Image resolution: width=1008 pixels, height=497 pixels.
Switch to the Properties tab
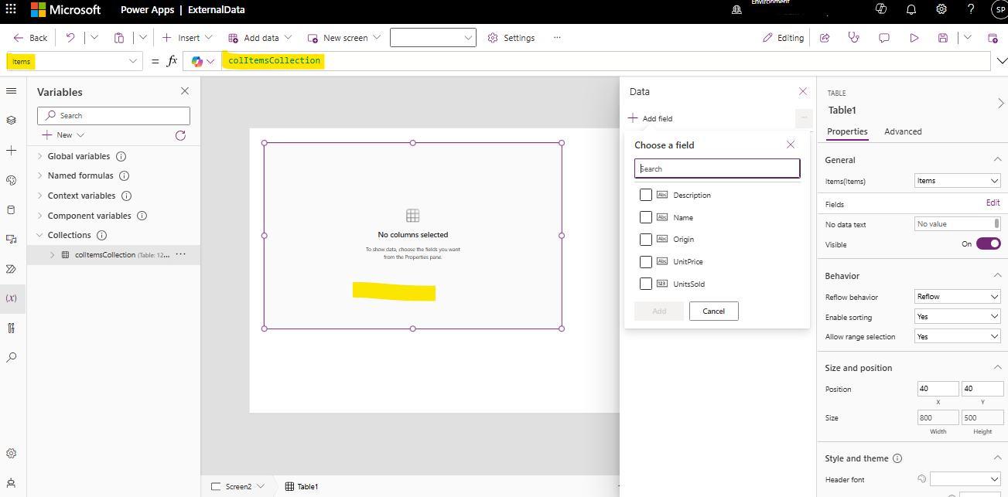[x=847, y=131]
